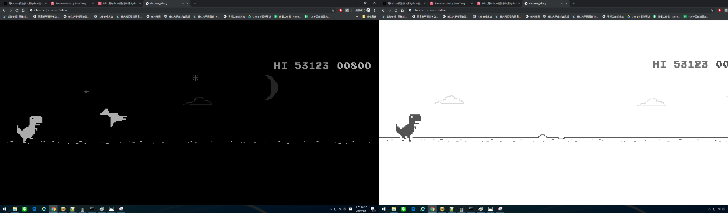Open Command Prompt on the clock taskbar
Image resolution: width=728 pixels, height=213 pixels.
click(92, 209)
